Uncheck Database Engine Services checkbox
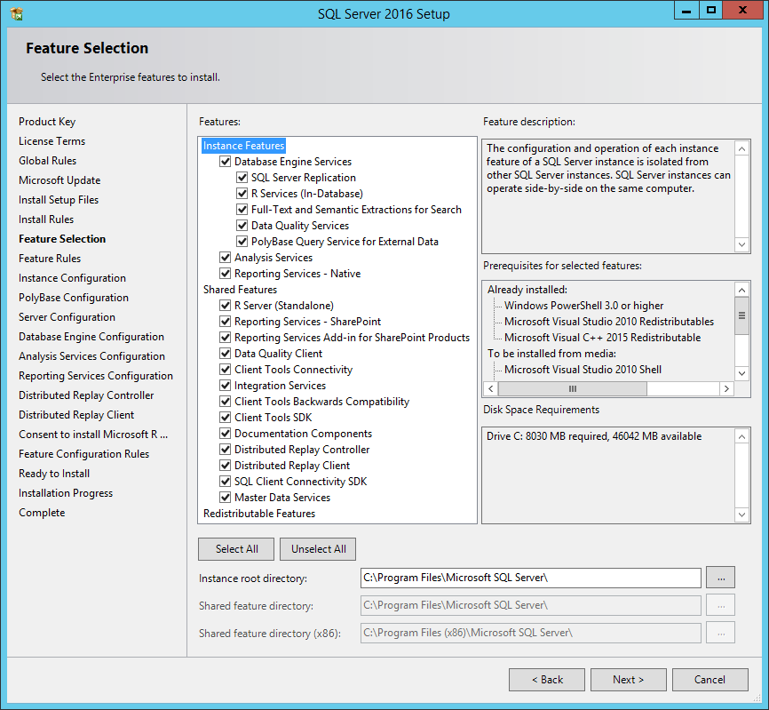Viewport: 769px width, 710px height. point(226,162)
